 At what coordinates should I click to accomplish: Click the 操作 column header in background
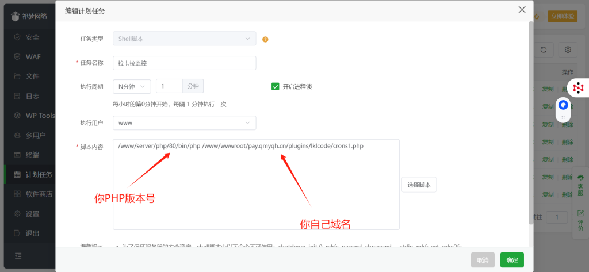click(x=568, y=72)
